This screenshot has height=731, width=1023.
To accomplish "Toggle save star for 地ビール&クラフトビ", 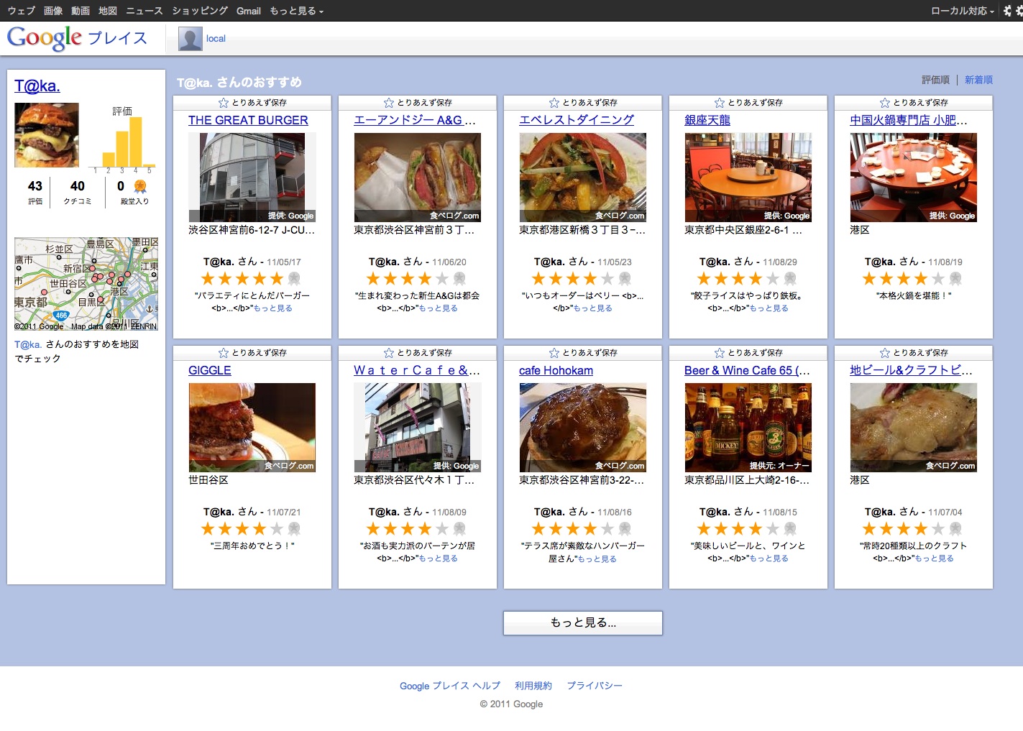I will (885, 353).
